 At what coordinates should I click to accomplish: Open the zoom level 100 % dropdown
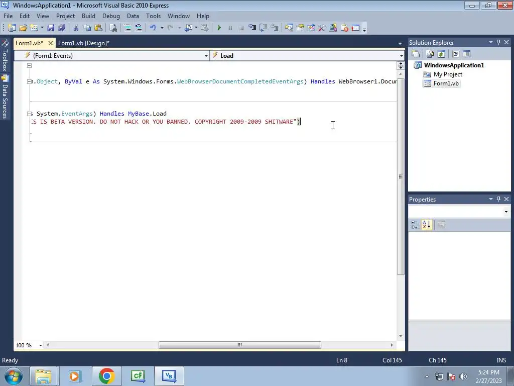(41, 345)
